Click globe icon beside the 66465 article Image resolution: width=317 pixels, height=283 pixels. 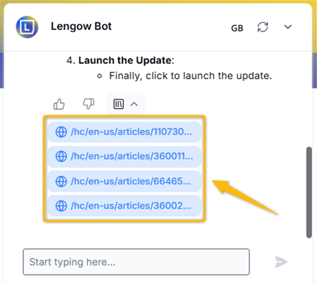(x=61, y=181)
